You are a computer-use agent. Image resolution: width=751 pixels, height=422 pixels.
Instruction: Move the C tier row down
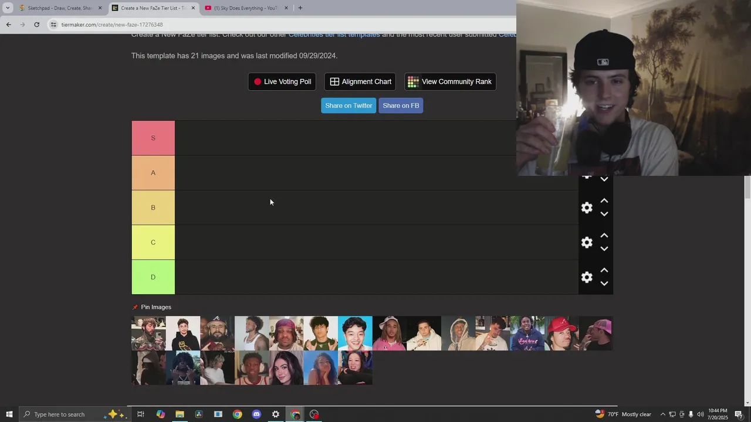click(604, 249)
